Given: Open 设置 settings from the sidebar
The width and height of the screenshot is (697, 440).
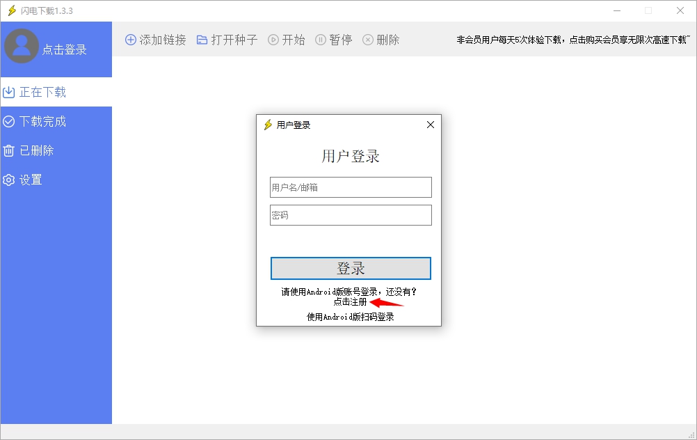Looking at the screenshot, I should point(9,180).
